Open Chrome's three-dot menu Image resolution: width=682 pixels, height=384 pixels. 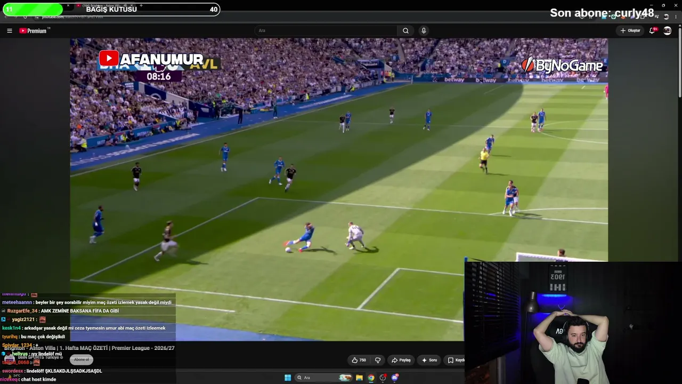click(676, 17)
